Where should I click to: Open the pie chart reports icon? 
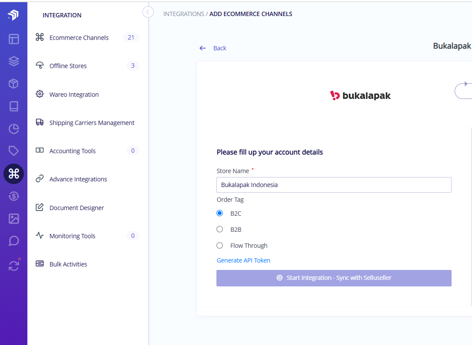pos(13,128)
